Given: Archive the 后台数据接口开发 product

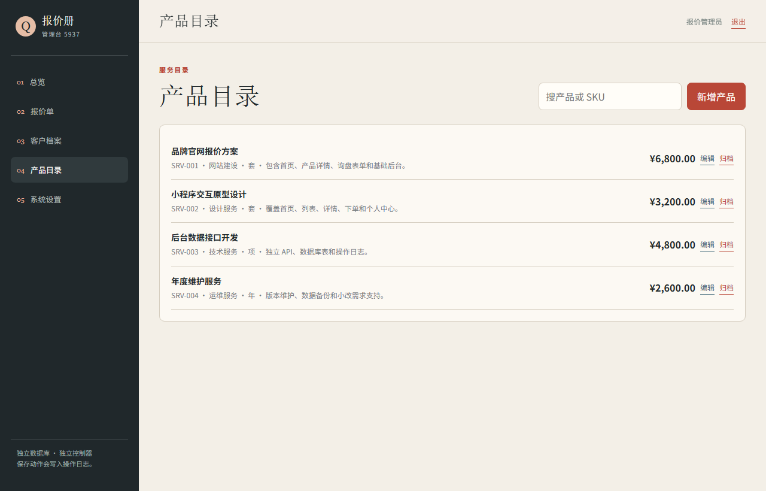Looking at the screenshot, I should (x=727, y=245).
